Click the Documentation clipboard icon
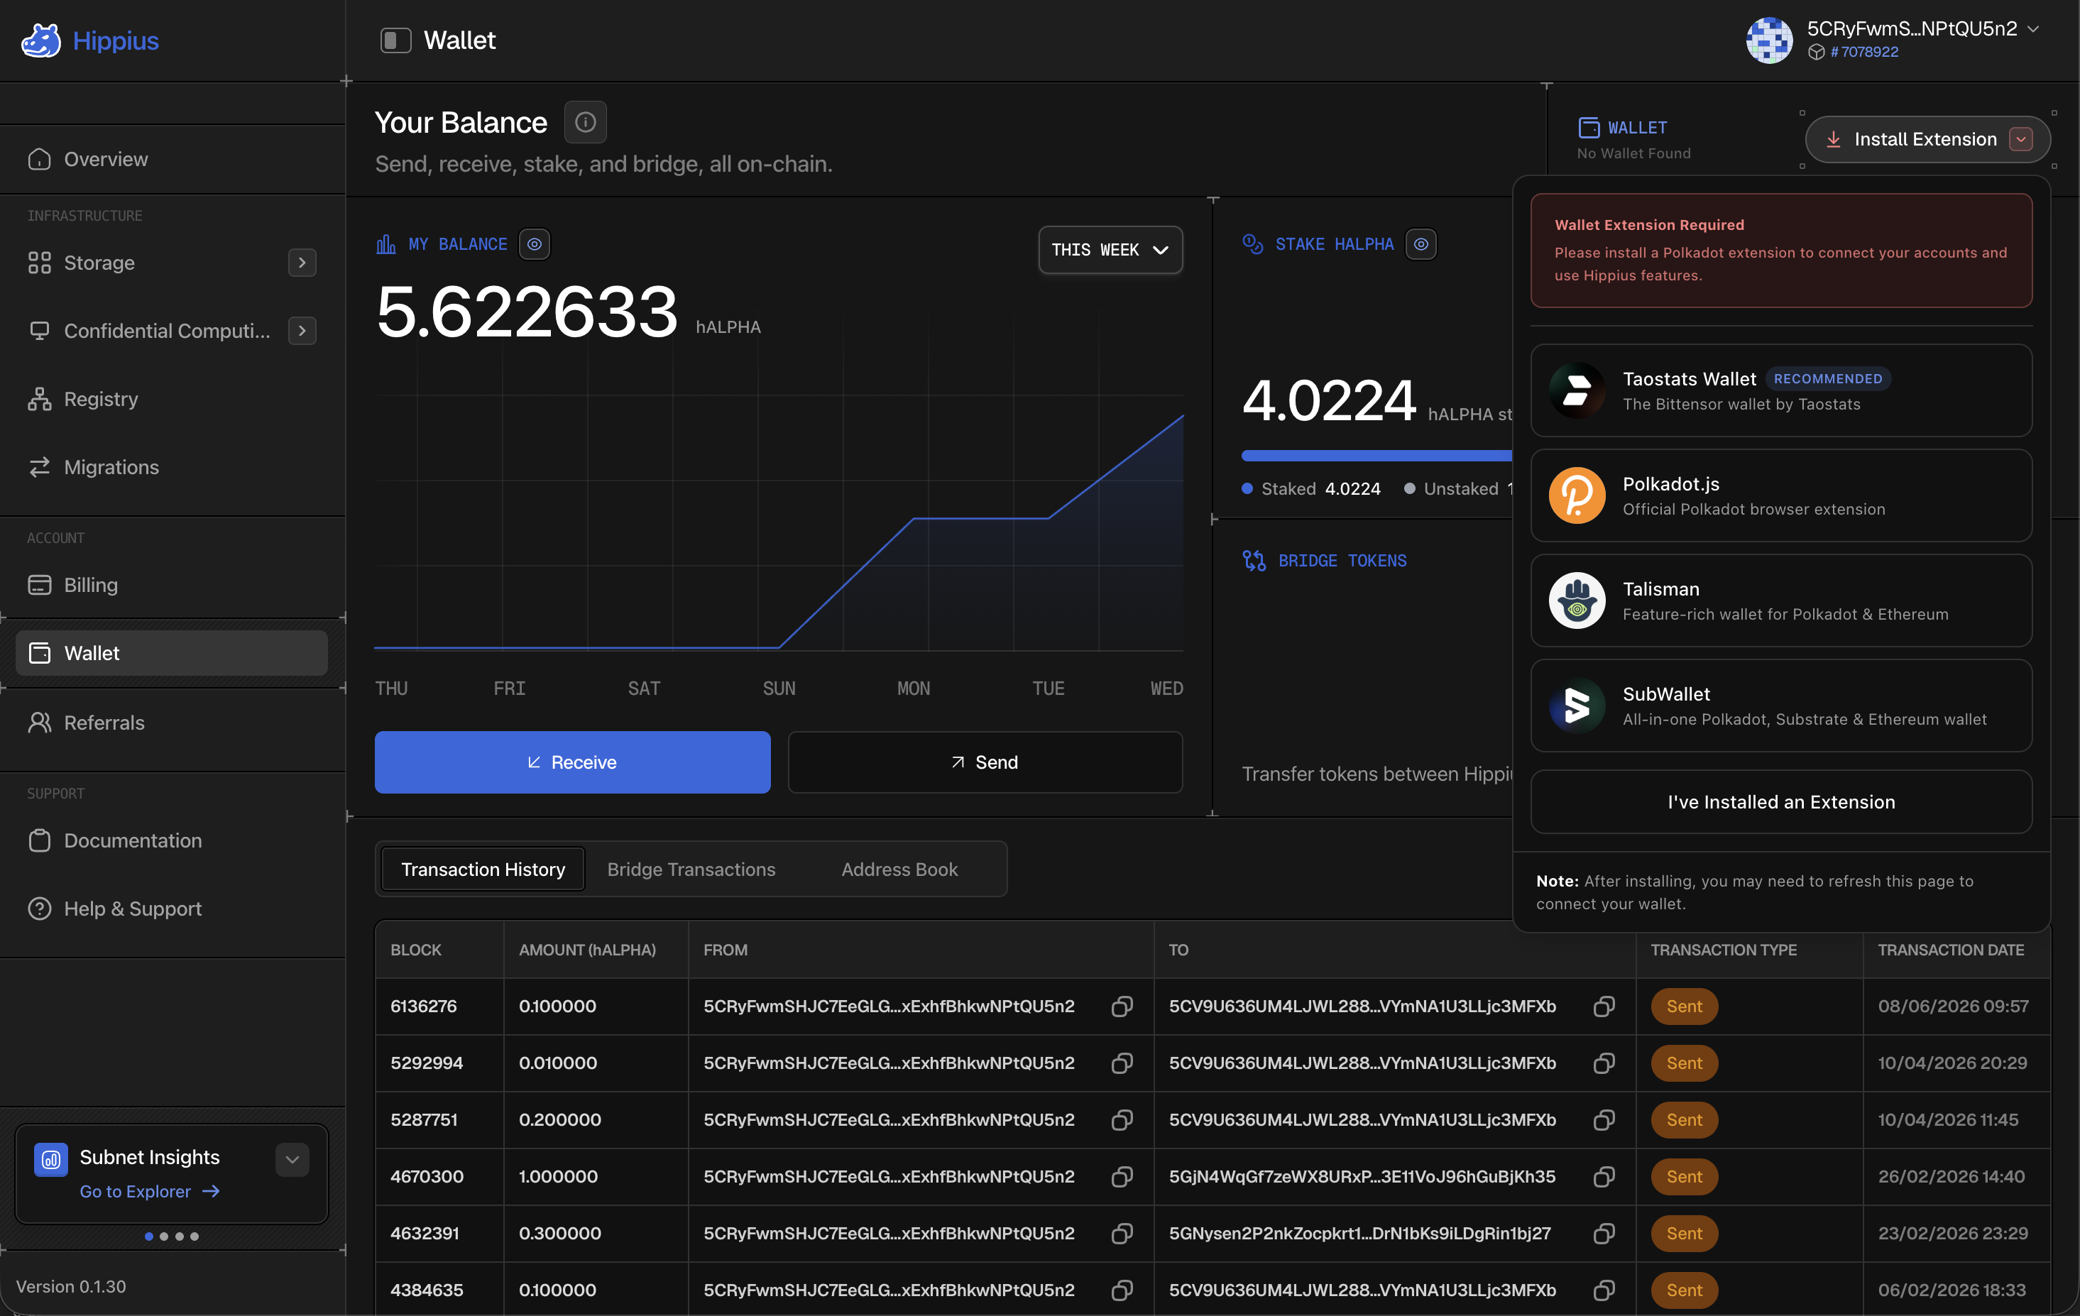Screen dimensions: 2080x1316 click(40, 841)
